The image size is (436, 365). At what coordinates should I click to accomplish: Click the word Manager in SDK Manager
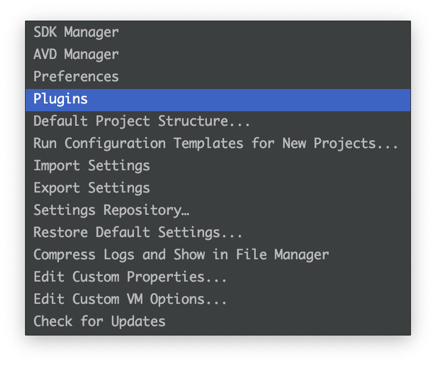[91, 33]
